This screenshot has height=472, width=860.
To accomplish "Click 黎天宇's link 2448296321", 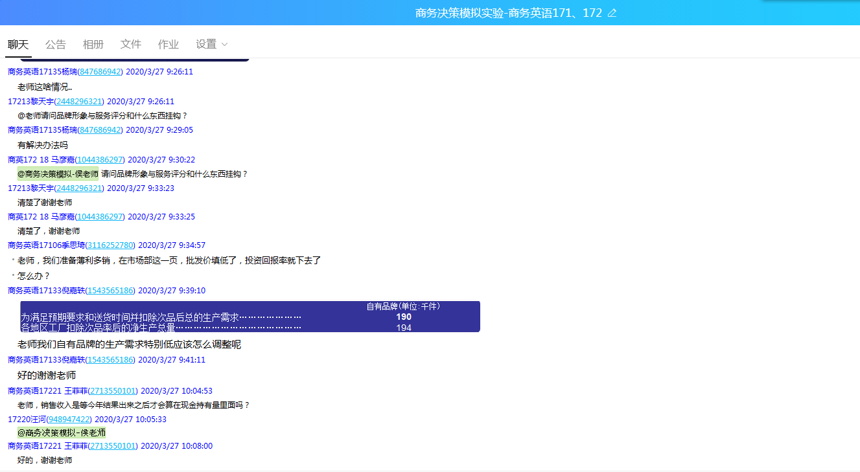I will click(x=80, y=101).
